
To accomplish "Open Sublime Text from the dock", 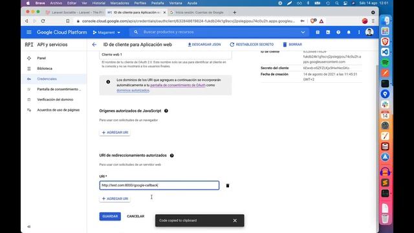I will coord(386,183).
